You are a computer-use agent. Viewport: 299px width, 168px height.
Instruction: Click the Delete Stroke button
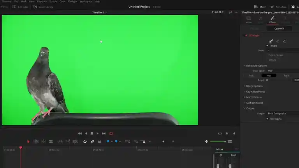276,55
